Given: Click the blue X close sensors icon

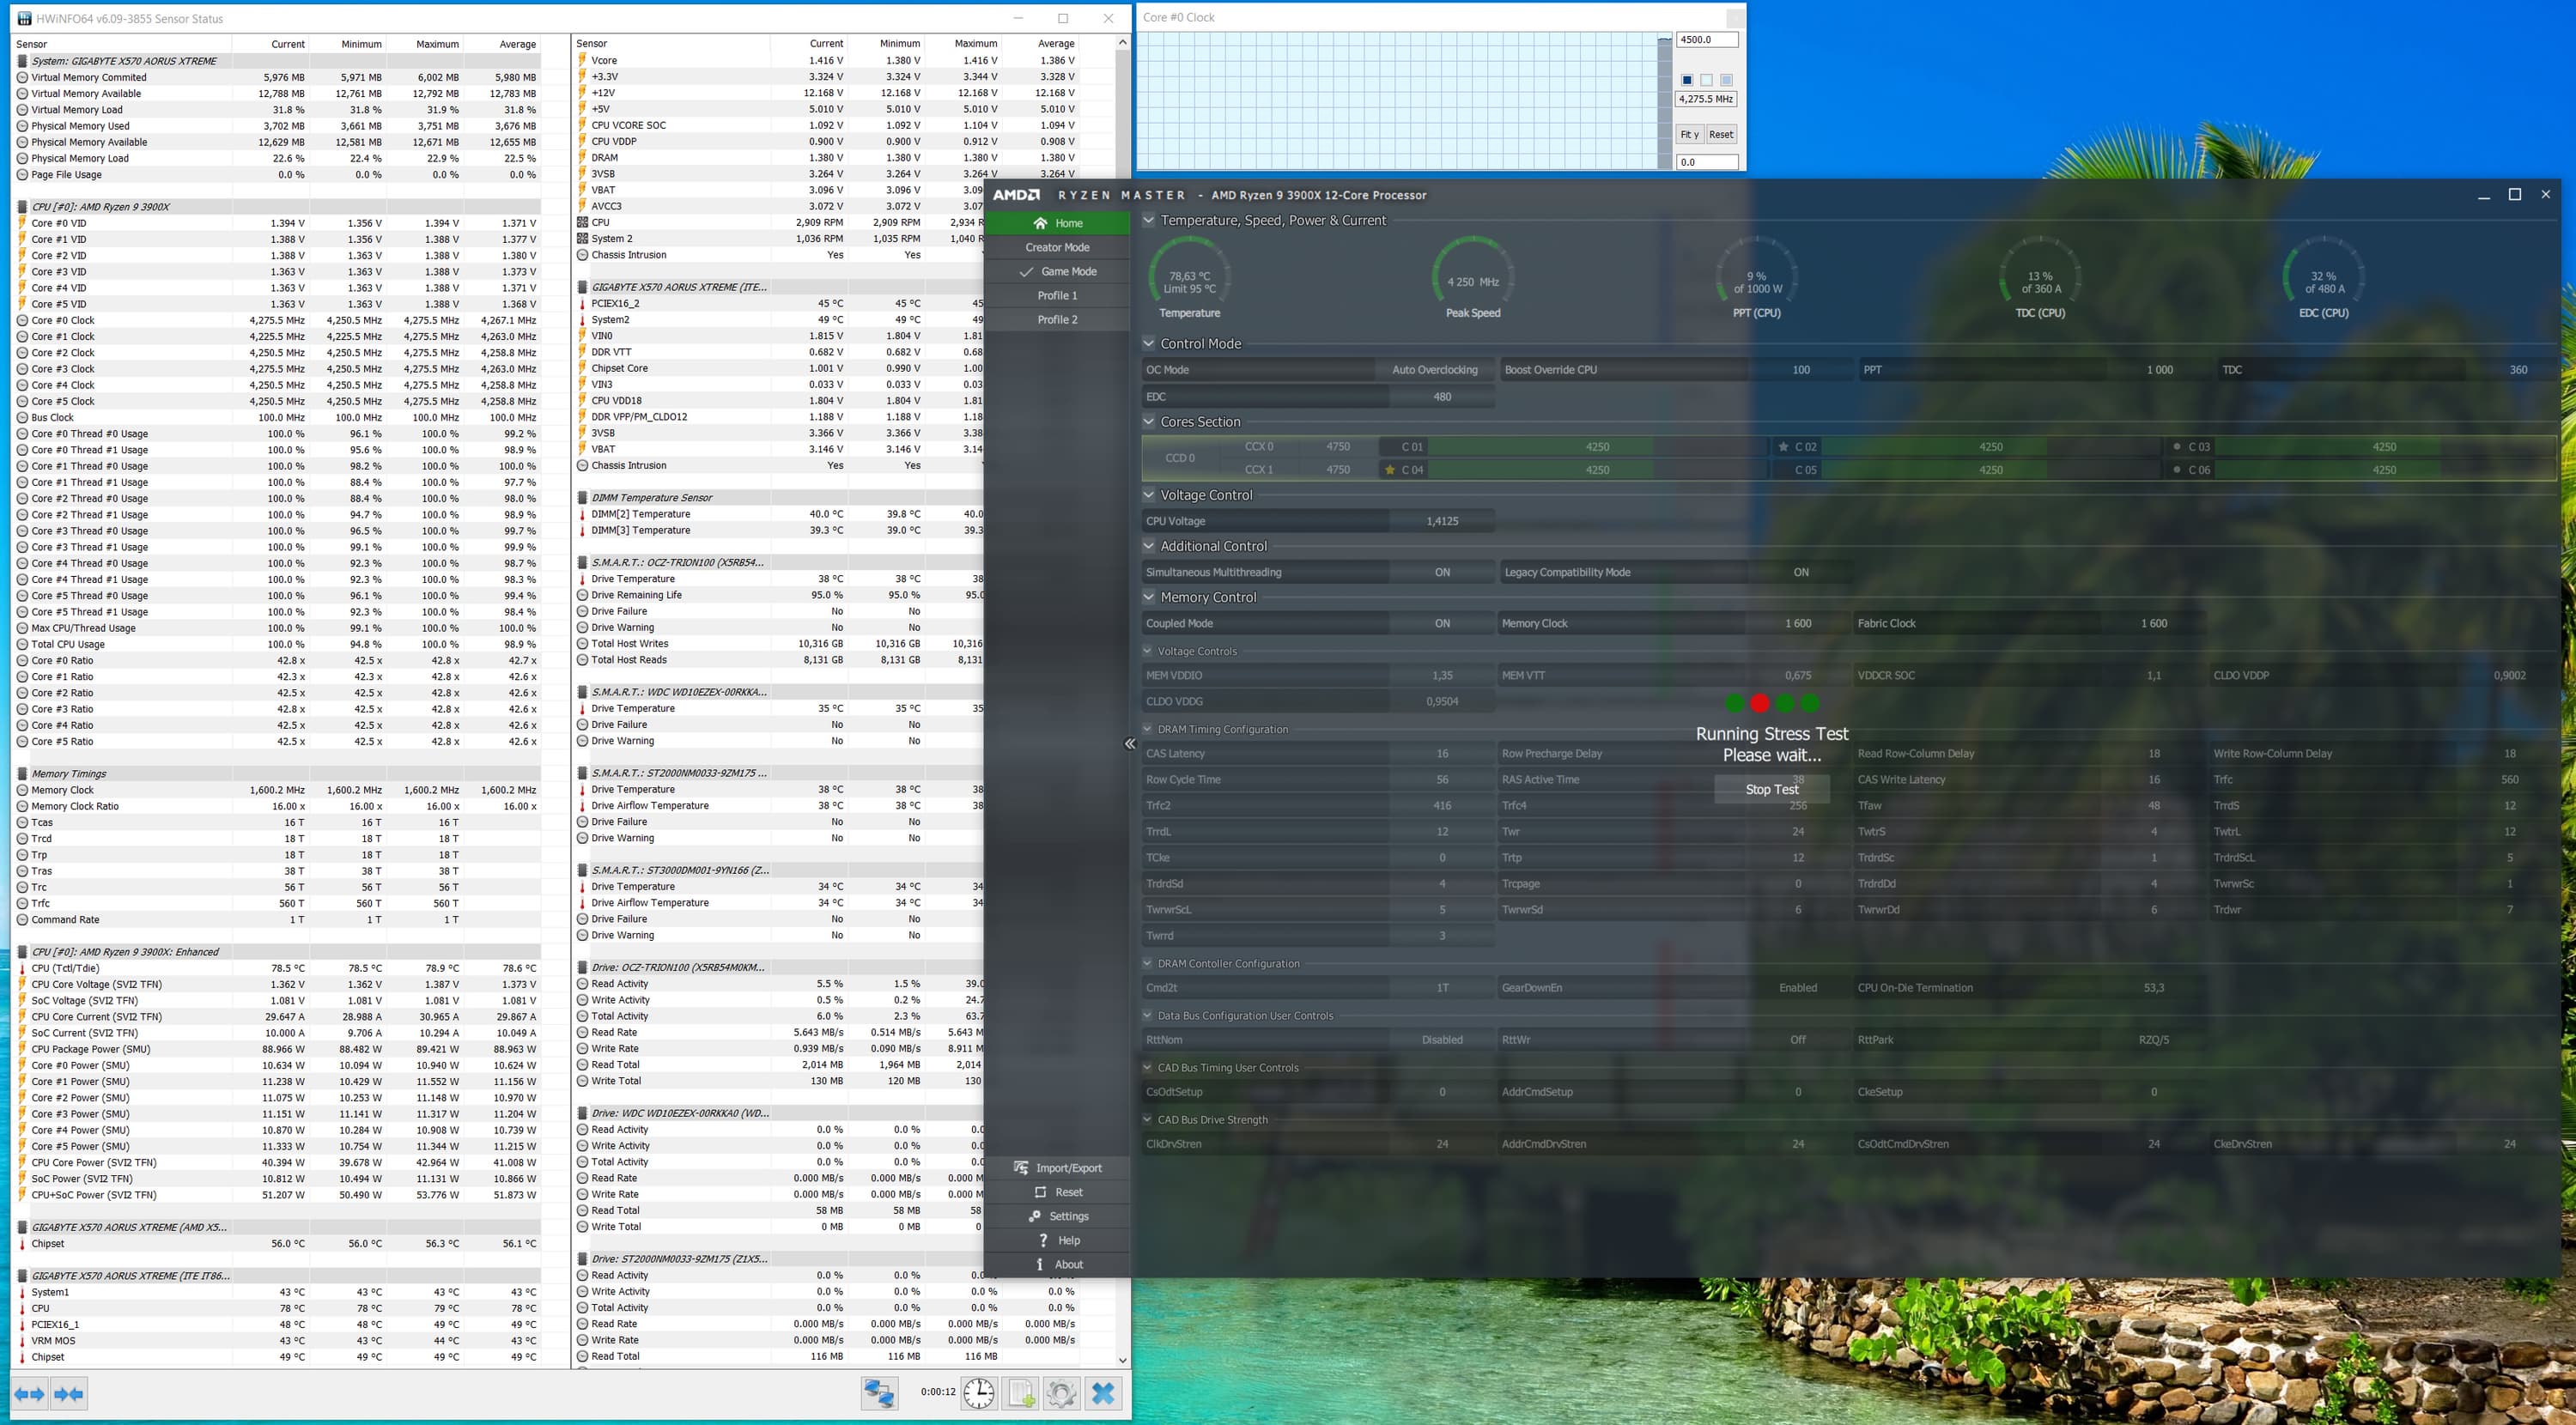Looking at the screenshot, I should click(x=1103, y=1392).
